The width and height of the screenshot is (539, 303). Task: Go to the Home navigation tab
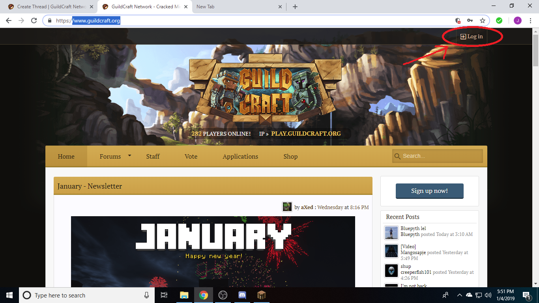click(x=66, y=156)
